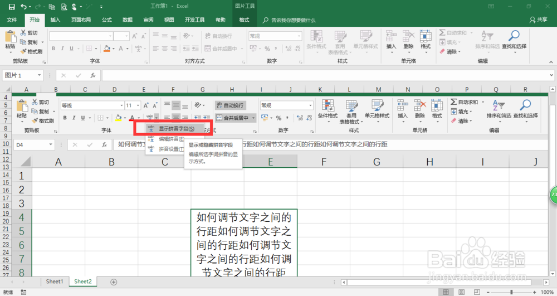This screenshot has width=557, height=296.
Task: Expand the Name Box dropdown showing 图片 1
Action: coord(40,75)
